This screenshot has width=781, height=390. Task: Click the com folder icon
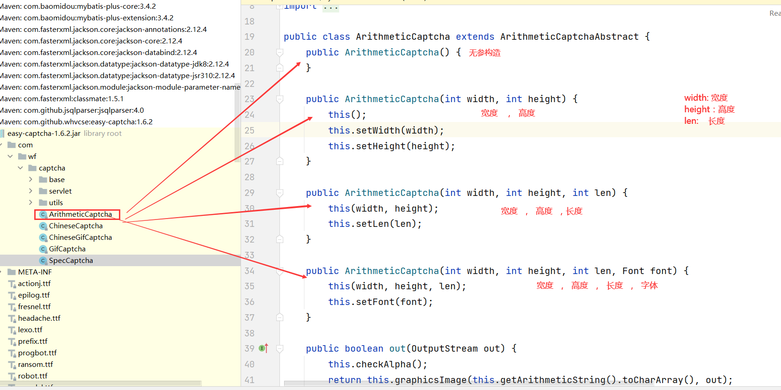(12, 145)
